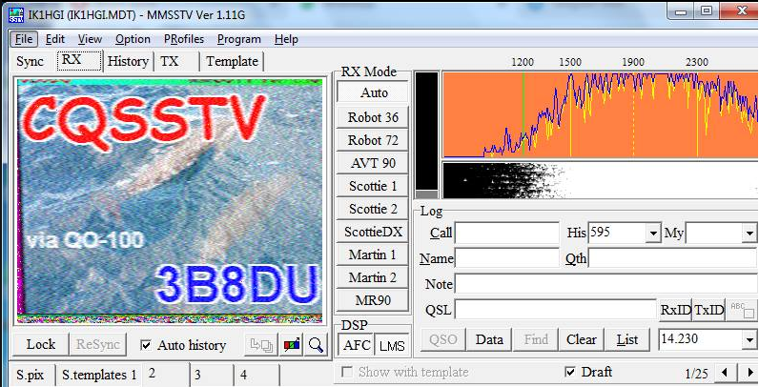
Task: Toggle the AFC DSP button
Action: tap(358, 345)
